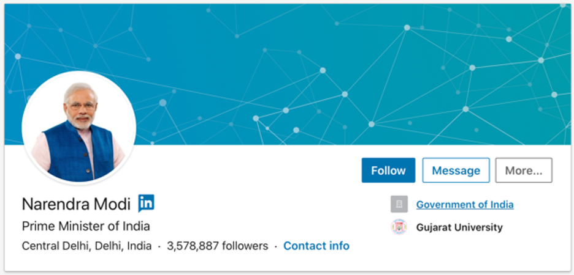Click the "in" letters on the LinkedIn logo badge
574x275 pixels.
tap(147, 202)
